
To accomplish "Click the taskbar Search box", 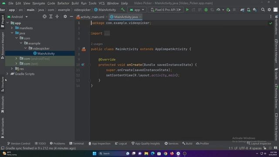I will (x=114, y=154).
